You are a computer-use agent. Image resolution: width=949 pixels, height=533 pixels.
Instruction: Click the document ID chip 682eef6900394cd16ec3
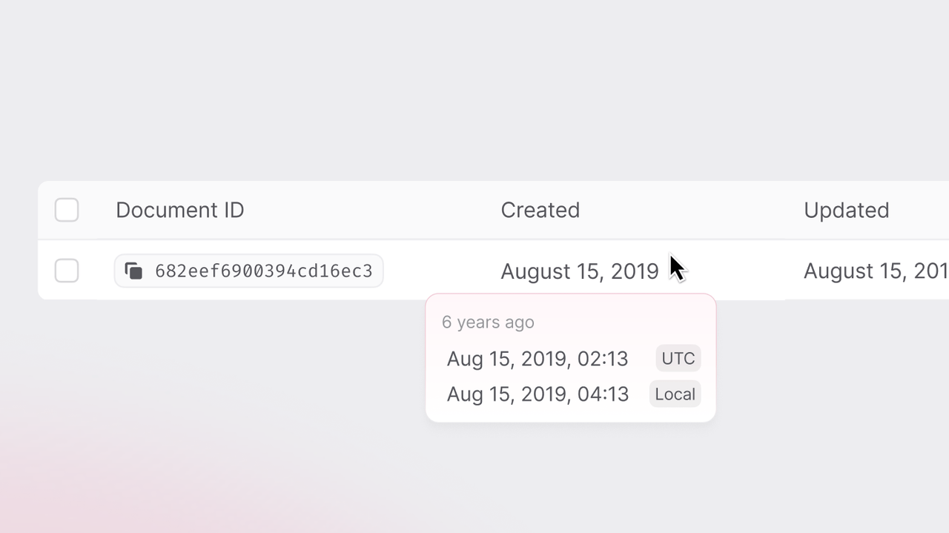(248, 271)
